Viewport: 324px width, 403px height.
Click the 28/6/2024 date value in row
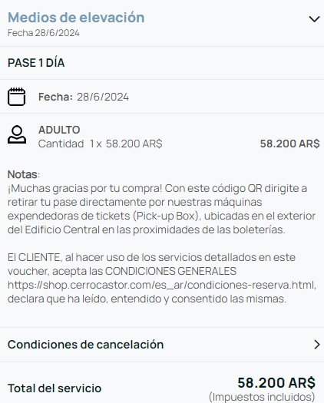(103, 97)
